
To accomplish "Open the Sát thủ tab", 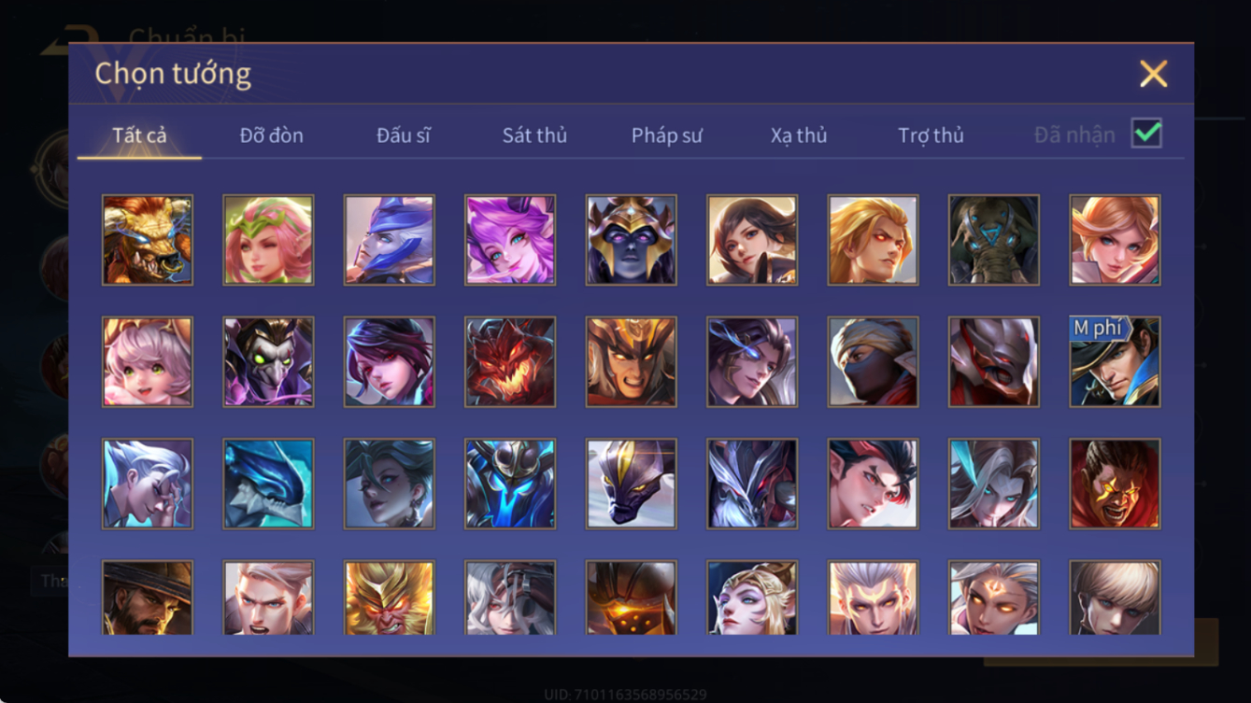I will pyautogui.click(x=534, y=135).
